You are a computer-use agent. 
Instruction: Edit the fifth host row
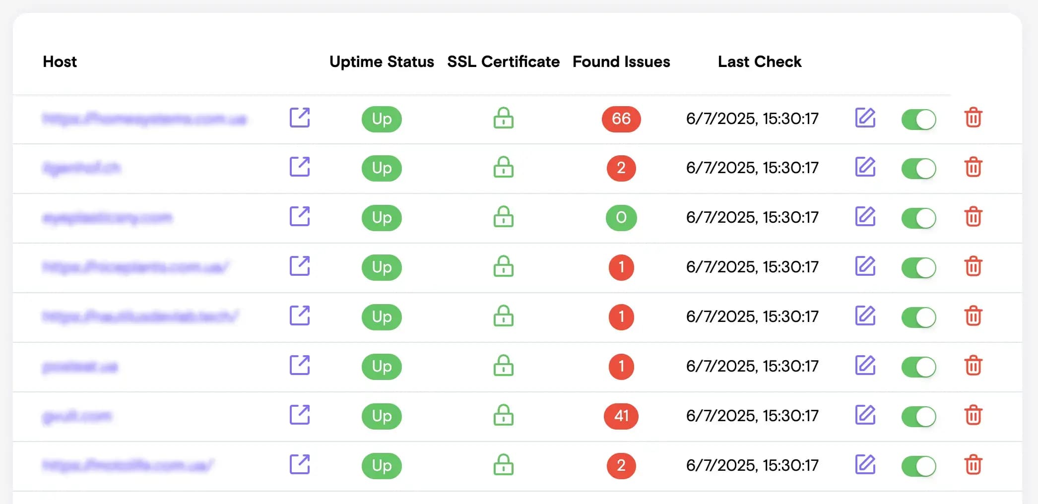click(x=865, y=316)
